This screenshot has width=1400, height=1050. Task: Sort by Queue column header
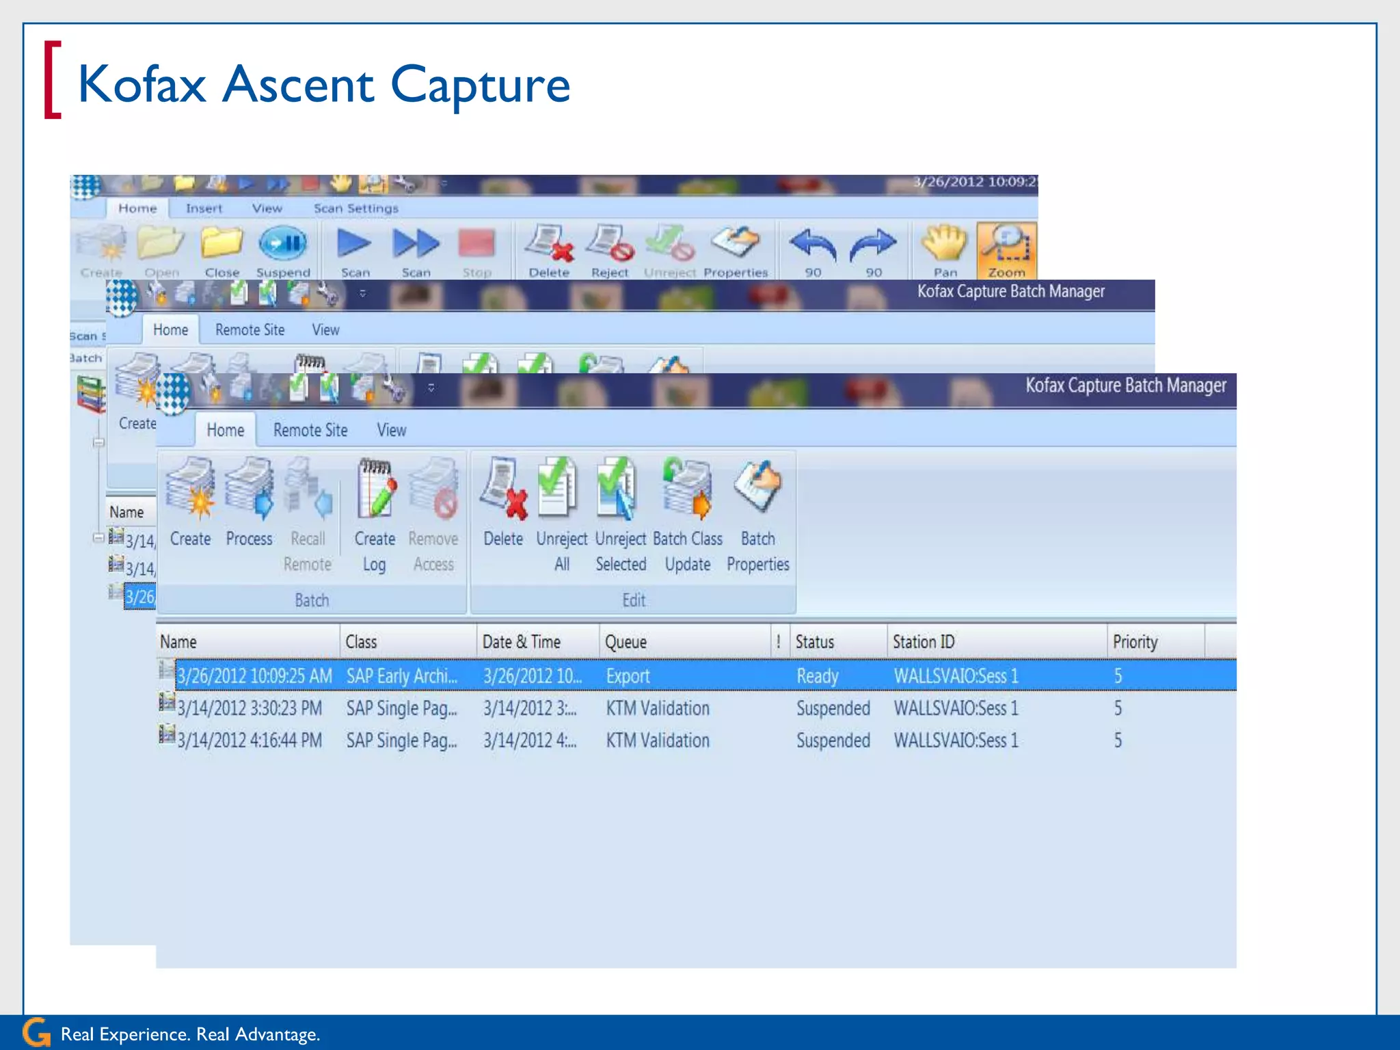tap(685, 642)
